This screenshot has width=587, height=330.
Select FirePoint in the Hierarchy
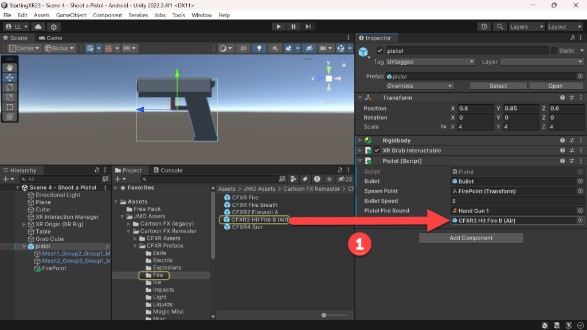(x=53, y=268)
